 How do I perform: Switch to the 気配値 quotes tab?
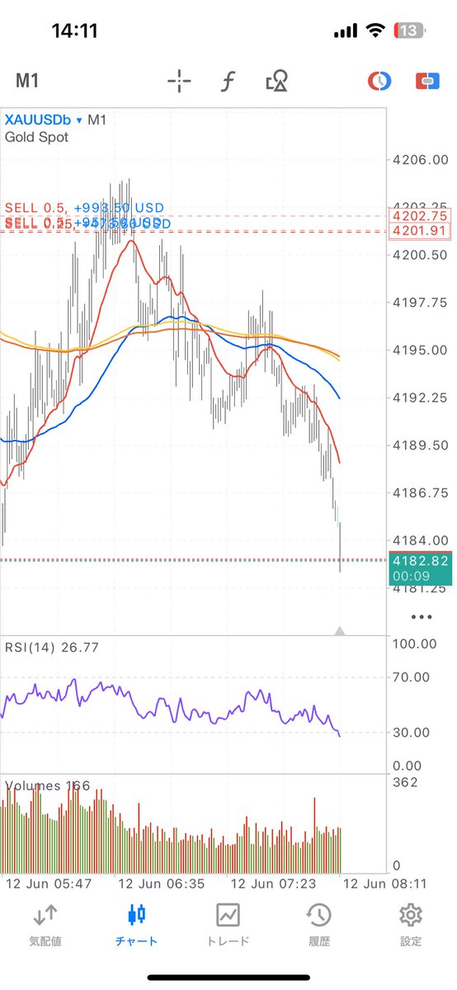click(45, 924)
